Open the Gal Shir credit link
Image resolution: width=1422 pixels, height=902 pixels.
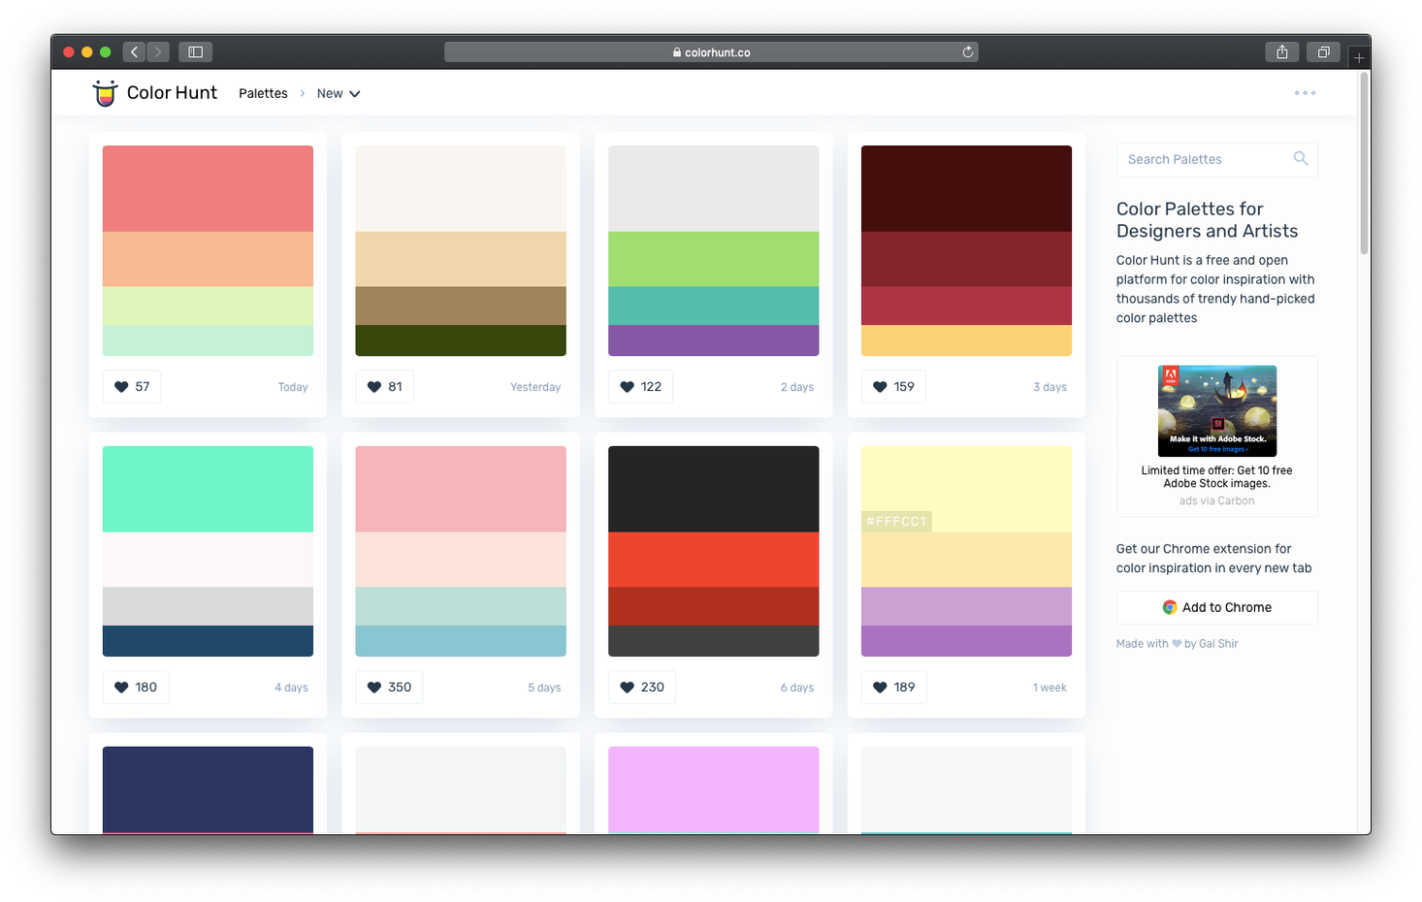pyautogui.click(x=1218, y=644)
